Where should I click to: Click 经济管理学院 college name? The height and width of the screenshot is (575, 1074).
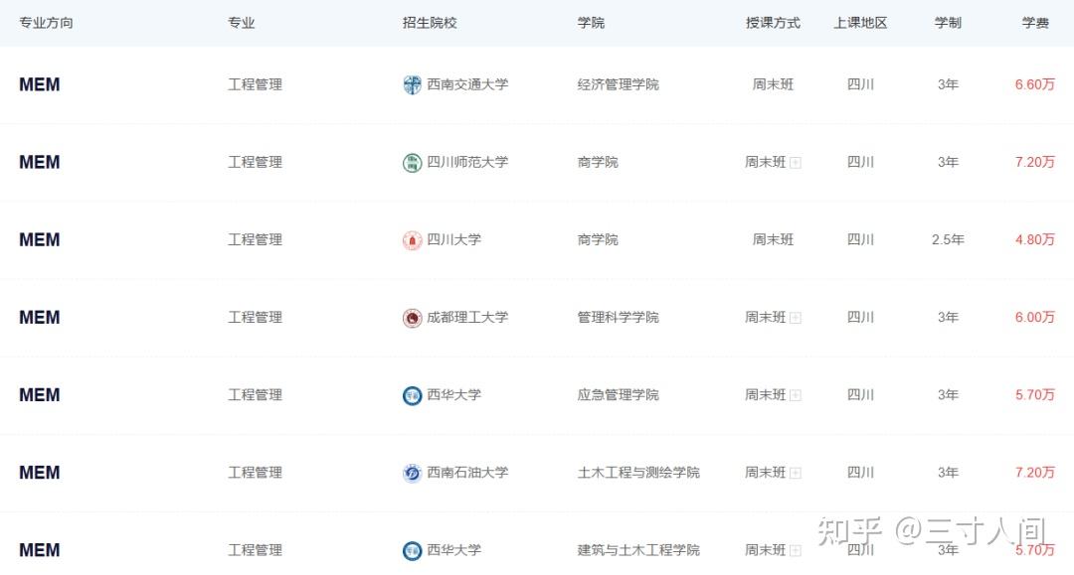click(x=618, y=84)
